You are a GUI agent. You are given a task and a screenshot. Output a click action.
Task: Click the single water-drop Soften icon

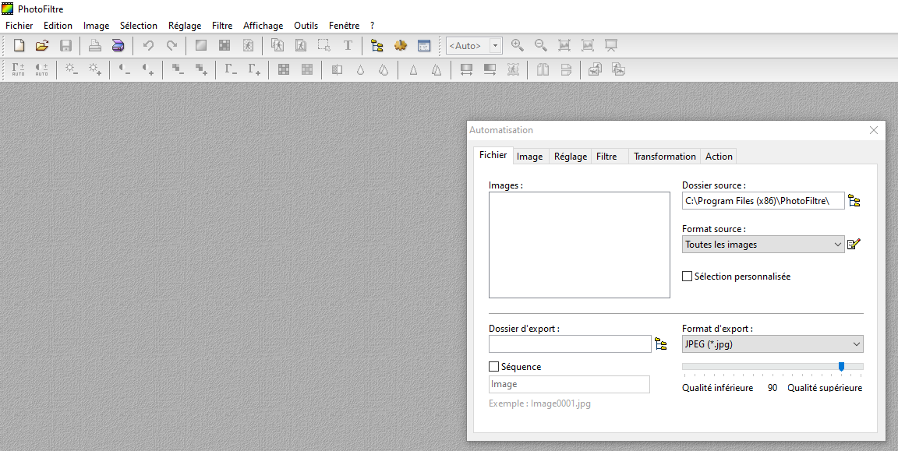click(360, 70)
